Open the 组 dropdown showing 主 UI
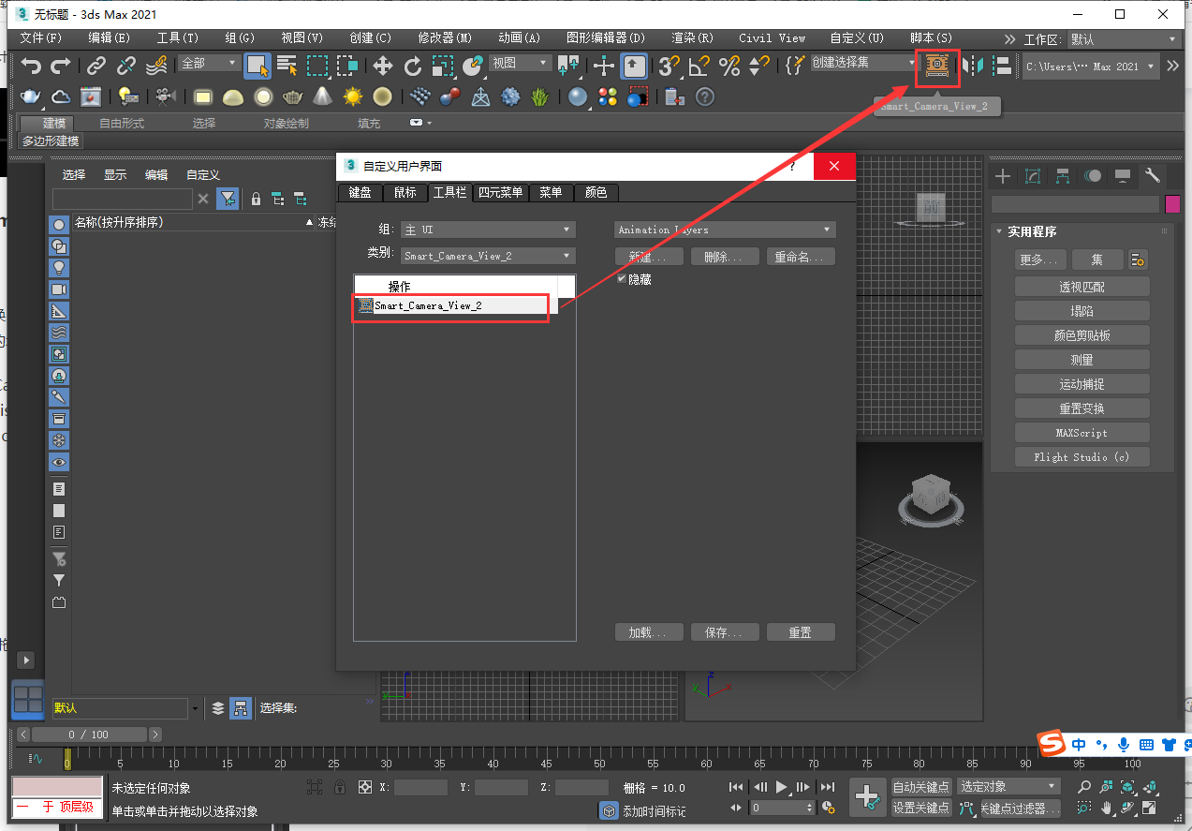The width and height of the screenshot is (1192, 831). [x=488, y=230]
